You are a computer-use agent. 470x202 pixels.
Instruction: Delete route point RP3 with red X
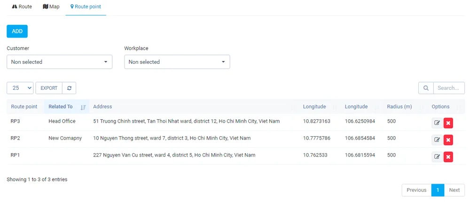coord(448,123)
